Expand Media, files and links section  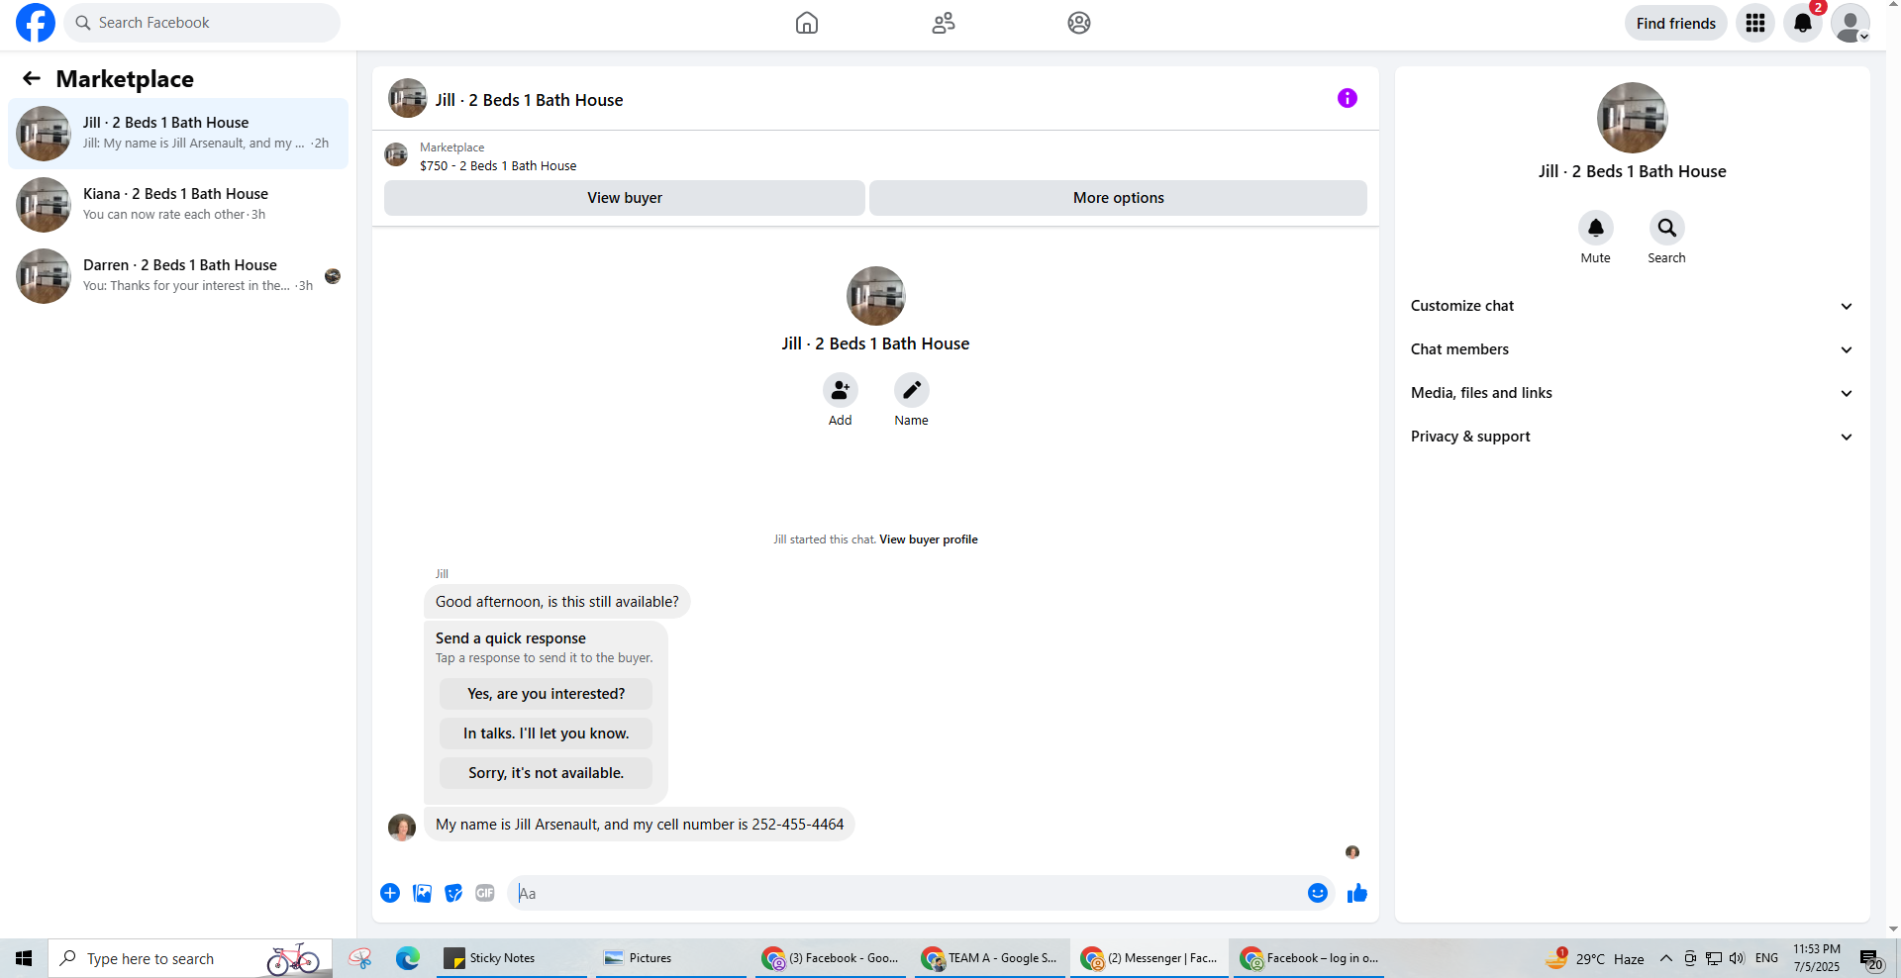click(1633, 393)
